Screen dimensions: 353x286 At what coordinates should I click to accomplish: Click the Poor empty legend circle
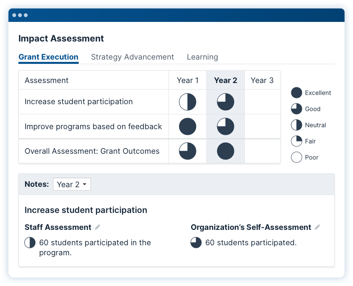click(296, 157)
